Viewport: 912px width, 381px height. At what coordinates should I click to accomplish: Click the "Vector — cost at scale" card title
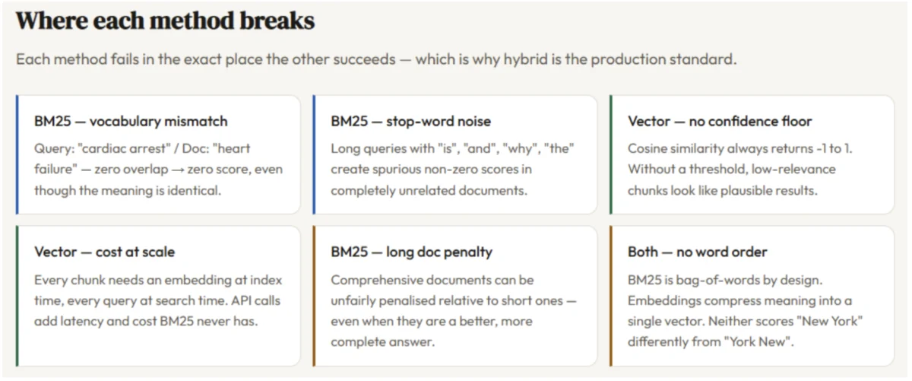tap(104, 252)
